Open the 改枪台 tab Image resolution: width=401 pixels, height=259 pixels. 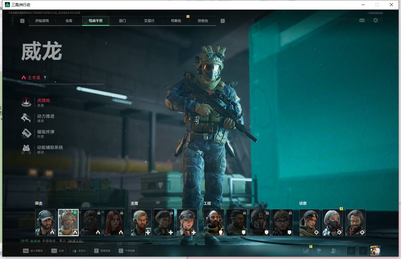coord(203,21)
